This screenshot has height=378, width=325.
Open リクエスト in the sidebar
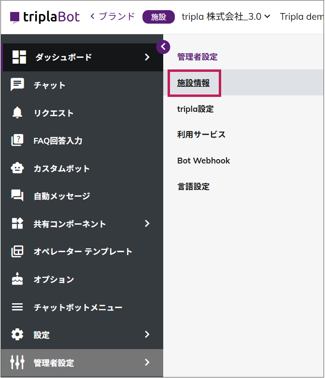(82, 113)
